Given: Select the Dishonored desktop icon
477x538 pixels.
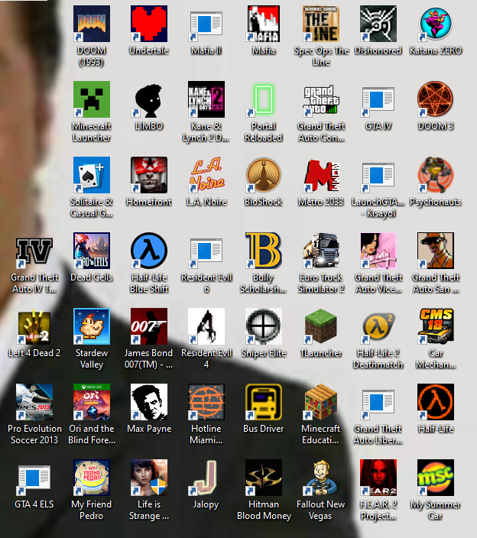Looking at the screenshot, I should pos(378,24).
